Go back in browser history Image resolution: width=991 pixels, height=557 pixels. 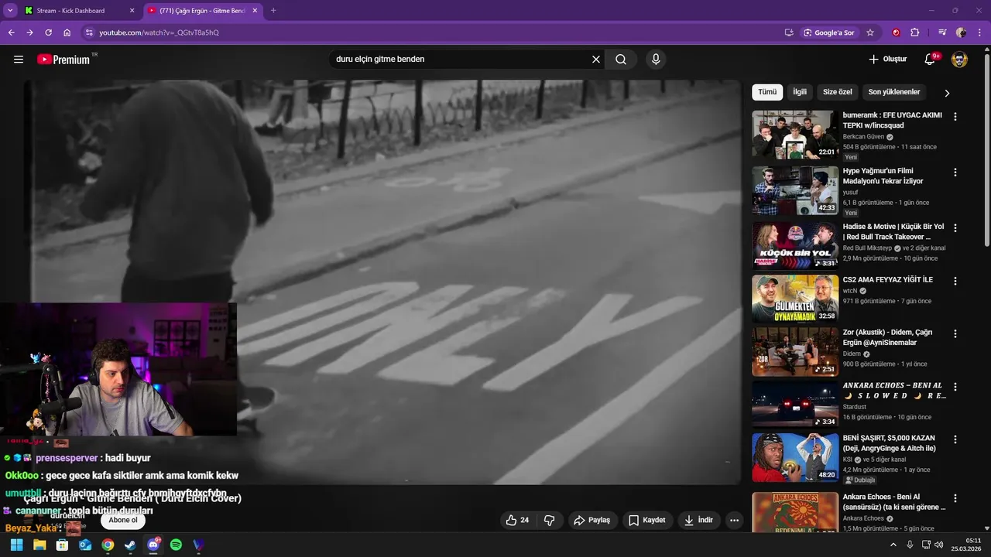pos(11,32)
